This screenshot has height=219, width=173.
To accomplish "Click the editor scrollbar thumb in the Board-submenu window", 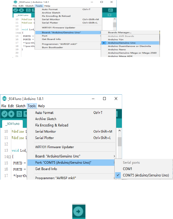I will coord(115,25).
